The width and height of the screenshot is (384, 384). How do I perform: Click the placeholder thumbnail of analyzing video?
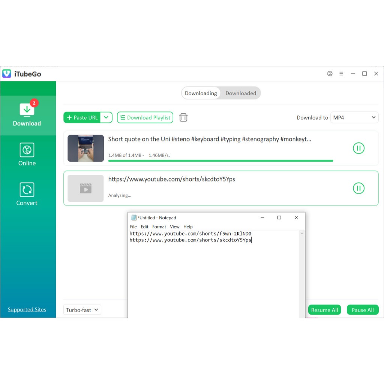pyautogui.click(x=86, y=188)
